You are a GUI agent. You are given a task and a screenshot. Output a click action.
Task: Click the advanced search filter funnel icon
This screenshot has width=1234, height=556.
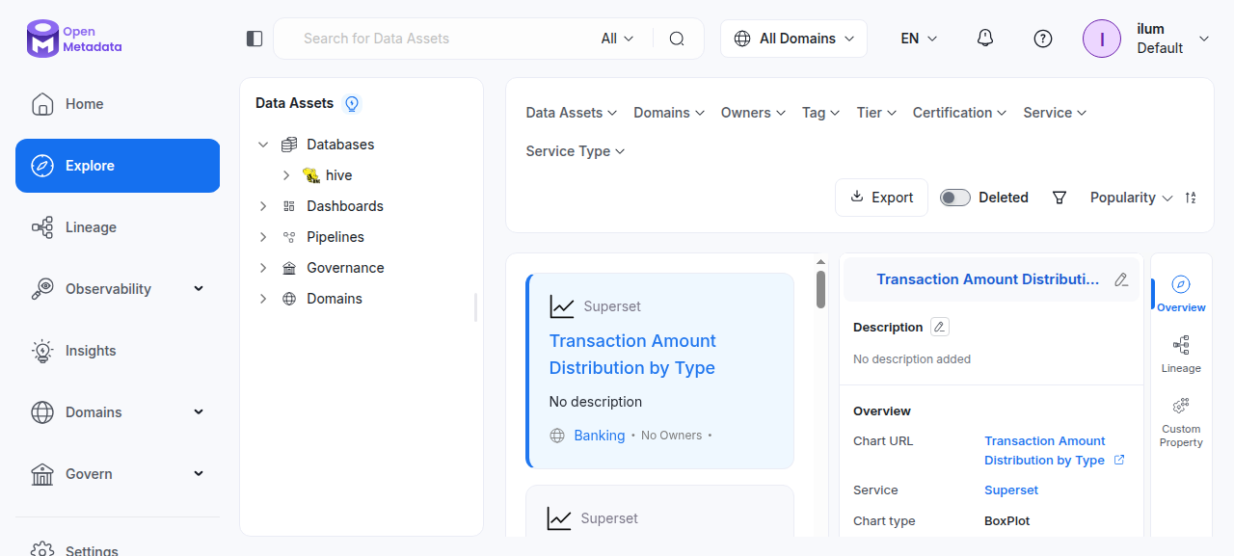pos(1060,198)
